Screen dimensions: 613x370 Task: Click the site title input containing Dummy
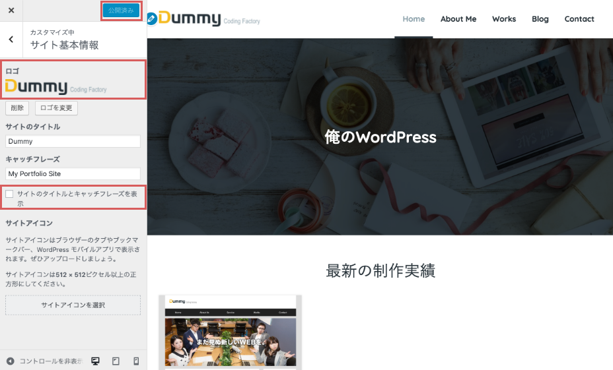pyautogui.click(x=73, y=141)
